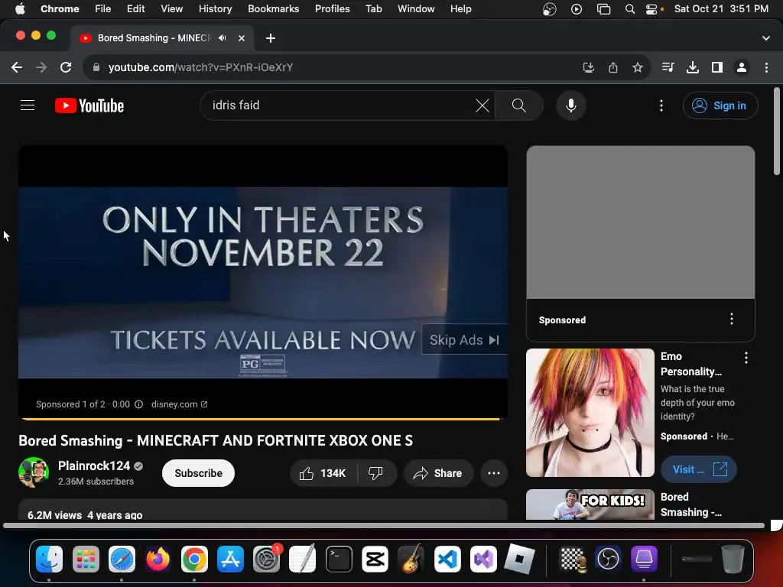Open Control Center in menu bar

tap(651, 9)
